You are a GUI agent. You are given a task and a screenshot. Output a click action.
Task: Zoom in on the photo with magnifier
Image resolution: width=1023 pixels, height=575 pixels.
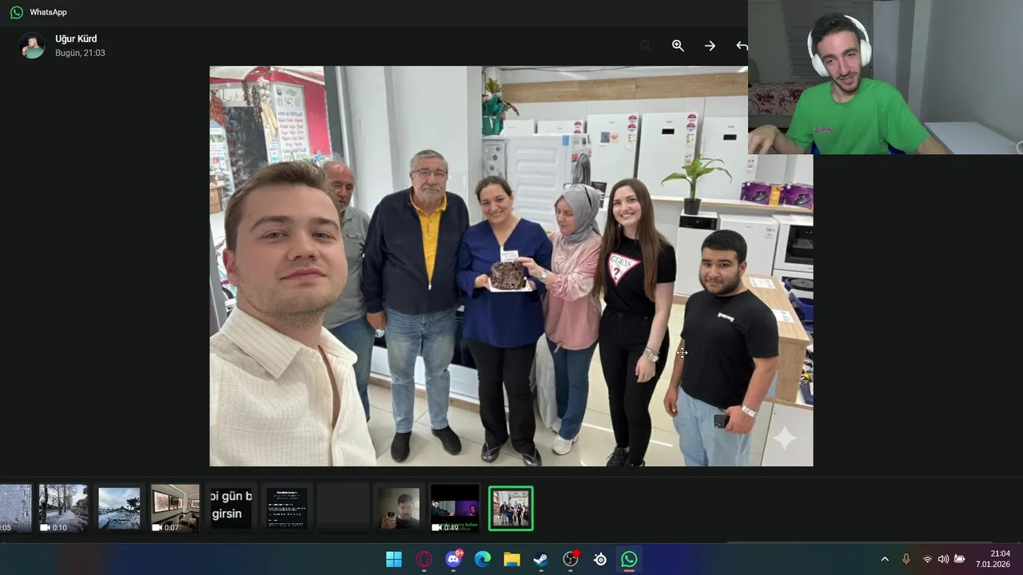678,46
